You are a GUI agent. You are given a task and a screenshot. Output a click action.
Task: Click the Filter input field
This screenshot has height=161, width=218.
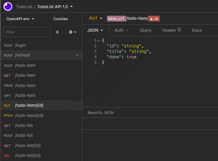27,32
